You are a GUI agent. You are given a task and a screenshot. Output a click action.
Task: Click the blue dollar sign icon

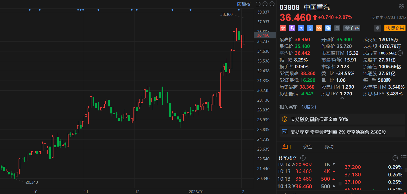(x=310, y=28)
